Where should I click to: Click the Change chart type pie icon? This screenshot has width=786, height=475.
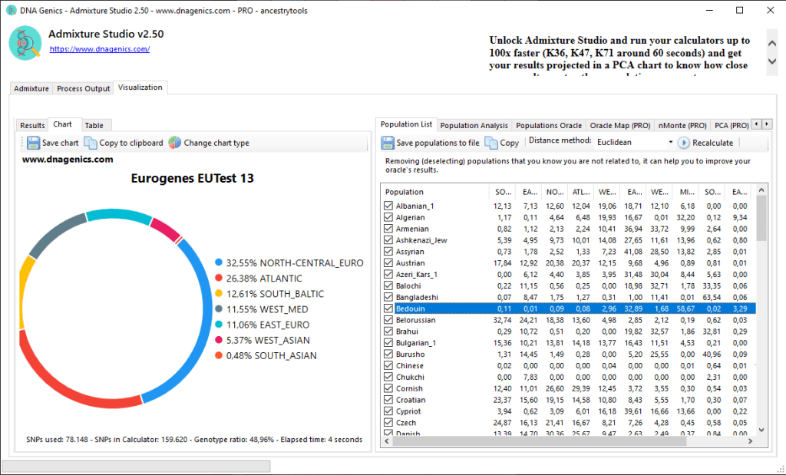coord(175,143)
